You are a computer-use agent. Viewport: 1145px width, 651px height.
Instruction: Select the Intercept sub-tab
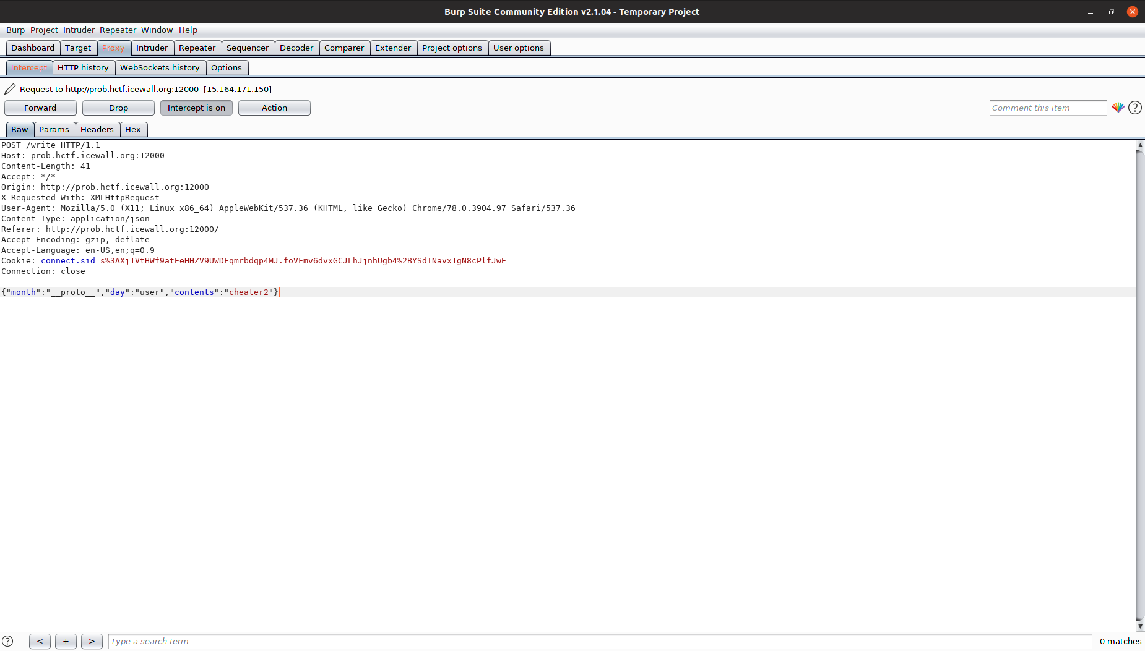click(x=28, y=67)
